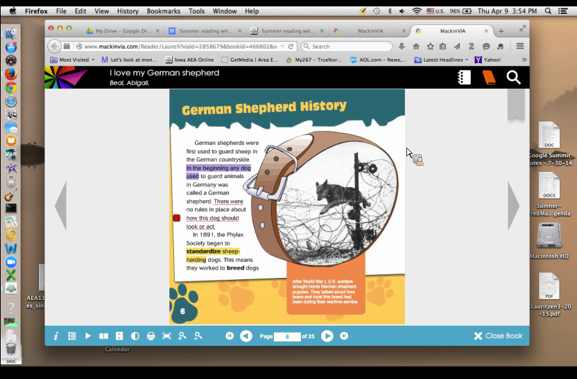Switch to the My Drive tab
577x379 pixels.
123,31
